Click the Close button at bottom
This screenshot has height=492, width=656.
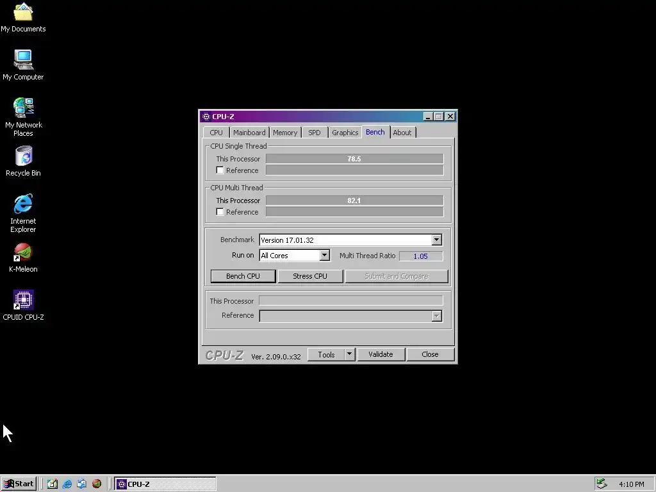click(x=430, y=354)
